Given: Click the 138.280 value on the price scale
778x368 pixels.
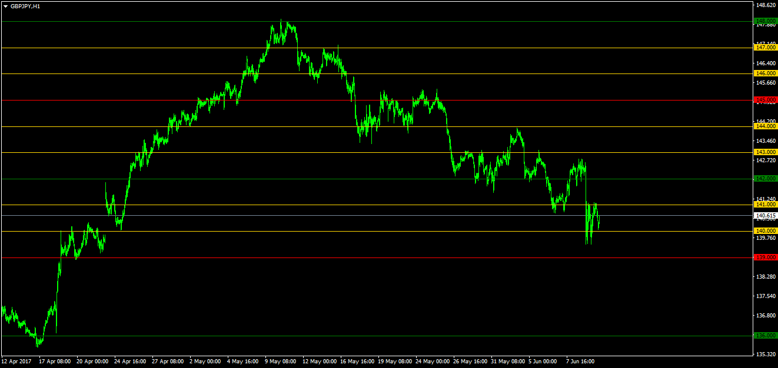Looking at the screenshot, I should pos(766,277).
